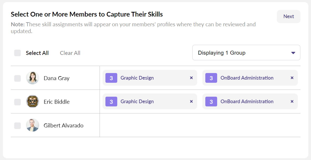Viewport: 311px width, 160px height.
Task: Click Gilbert Alvarado's profile avatar
Action: tap(33, 125)
